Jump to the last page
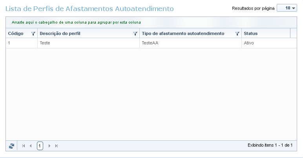The height and width of the screenshot is (158, 303). pos(57,146)
